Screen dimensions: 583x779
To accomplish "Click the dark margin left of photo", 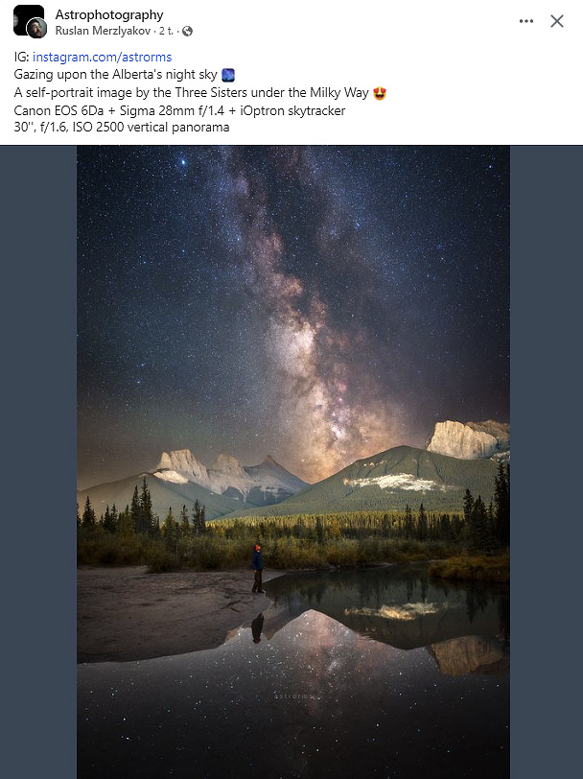I will coord(38,462).
